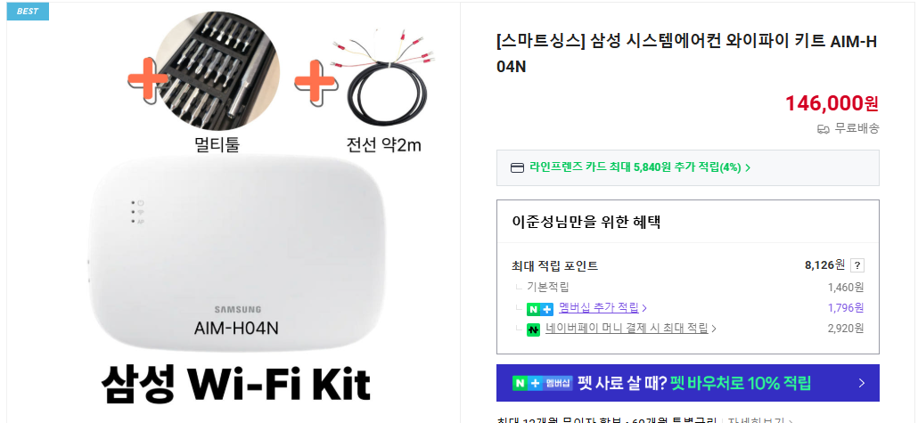Click the BEST badge on product image

pos(28,11)
